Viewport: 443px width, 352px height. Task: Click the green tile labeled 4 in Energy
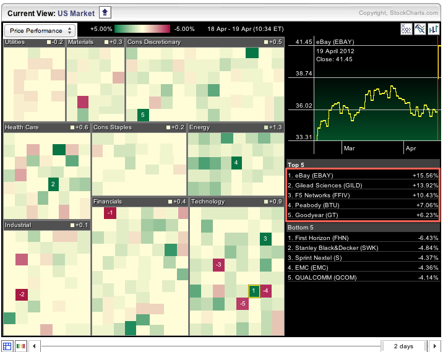236,163
